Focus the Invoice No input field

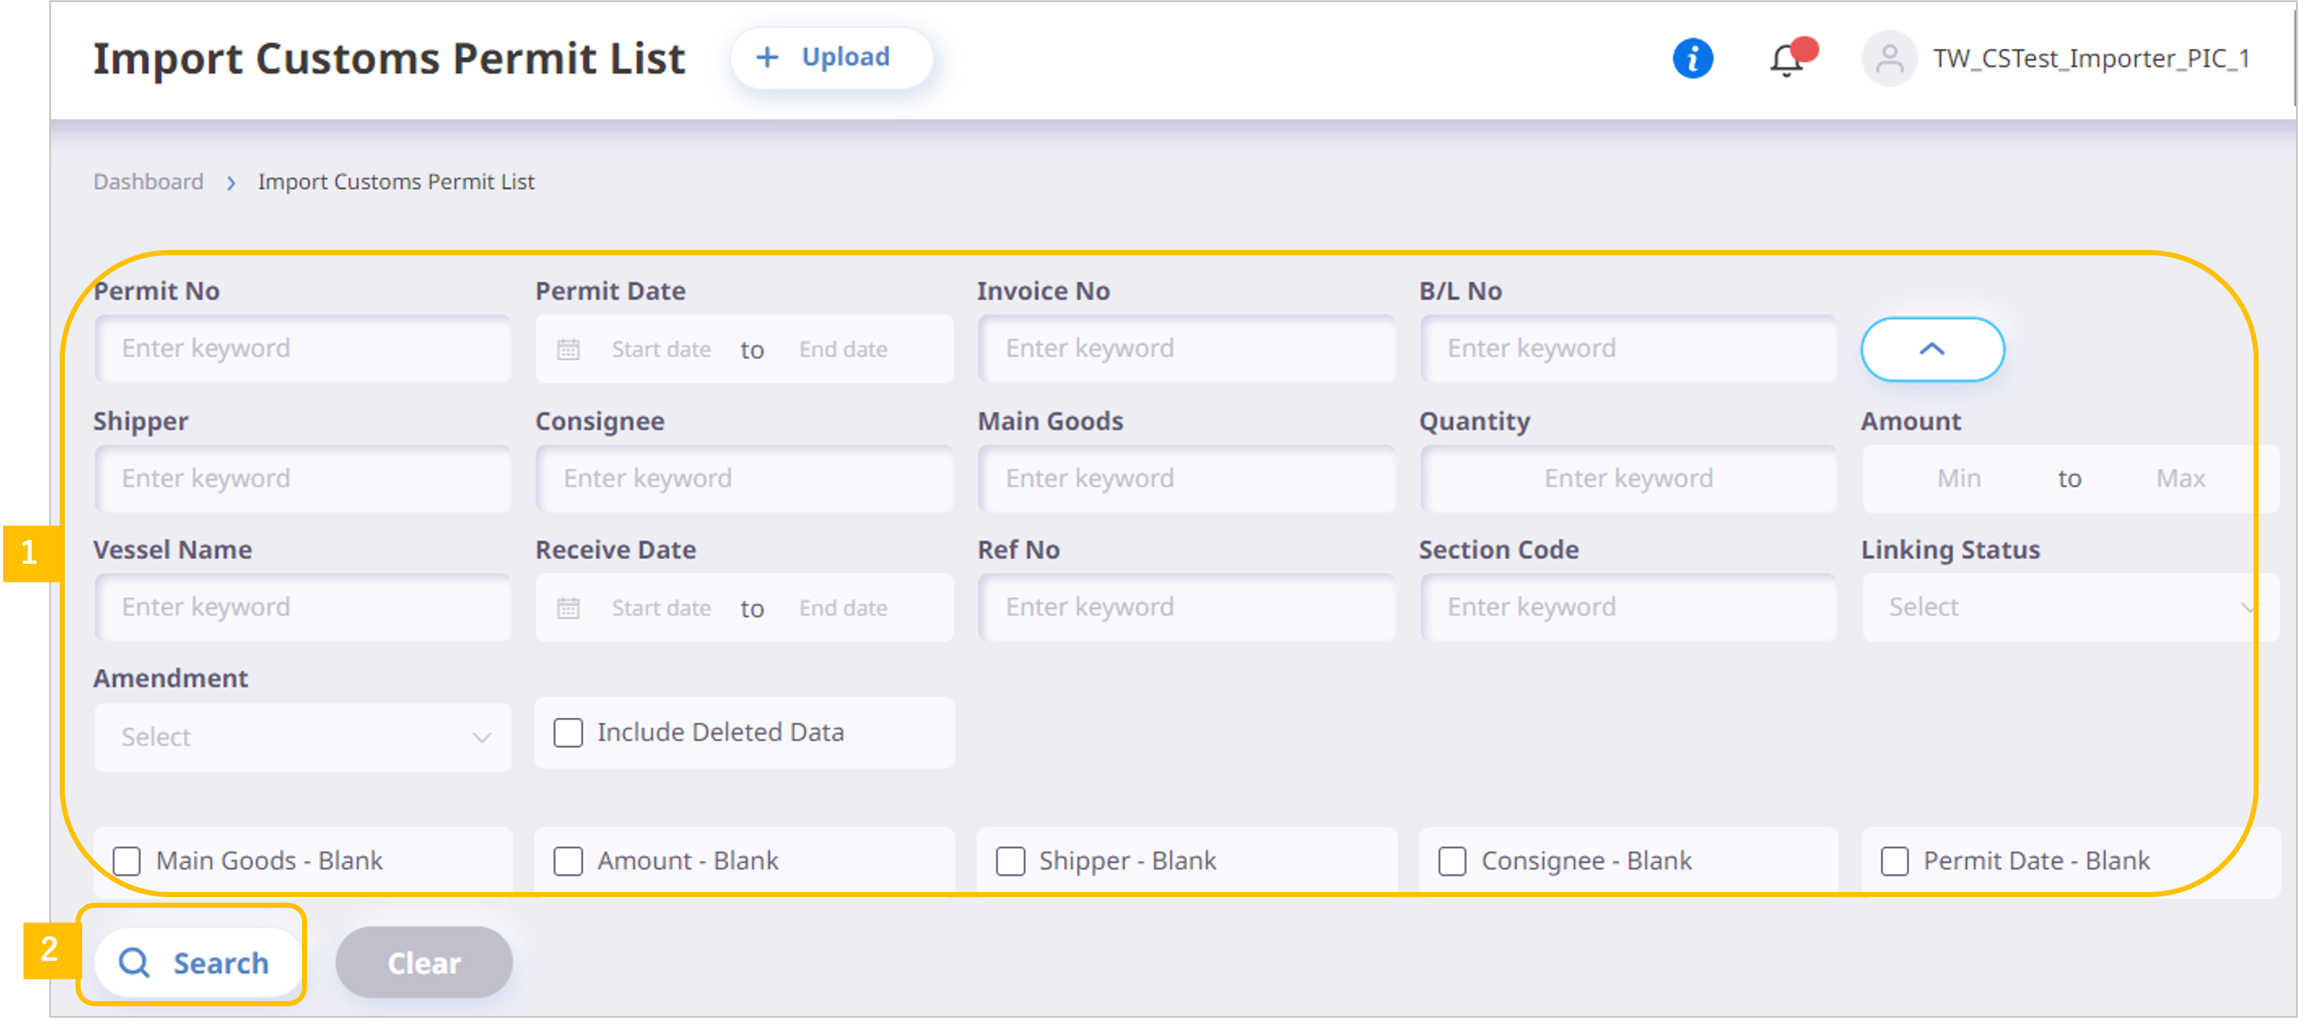pyautogui.click(x=1186, y=348)
